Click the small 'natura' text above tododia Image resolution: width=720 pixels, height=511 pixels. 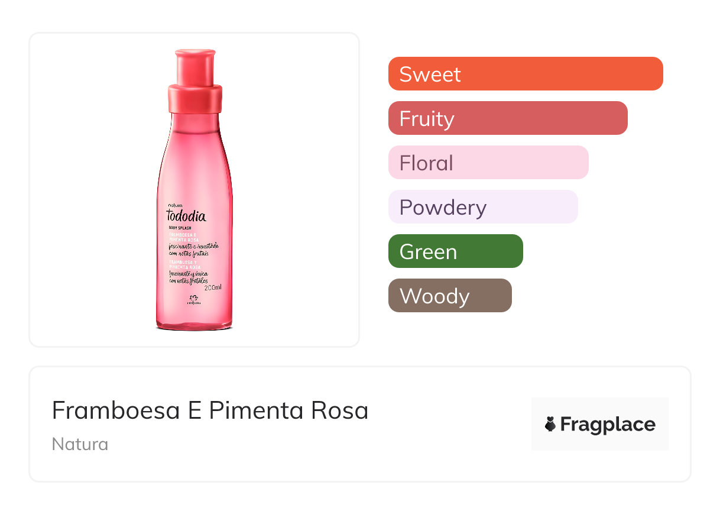[176, 205]
